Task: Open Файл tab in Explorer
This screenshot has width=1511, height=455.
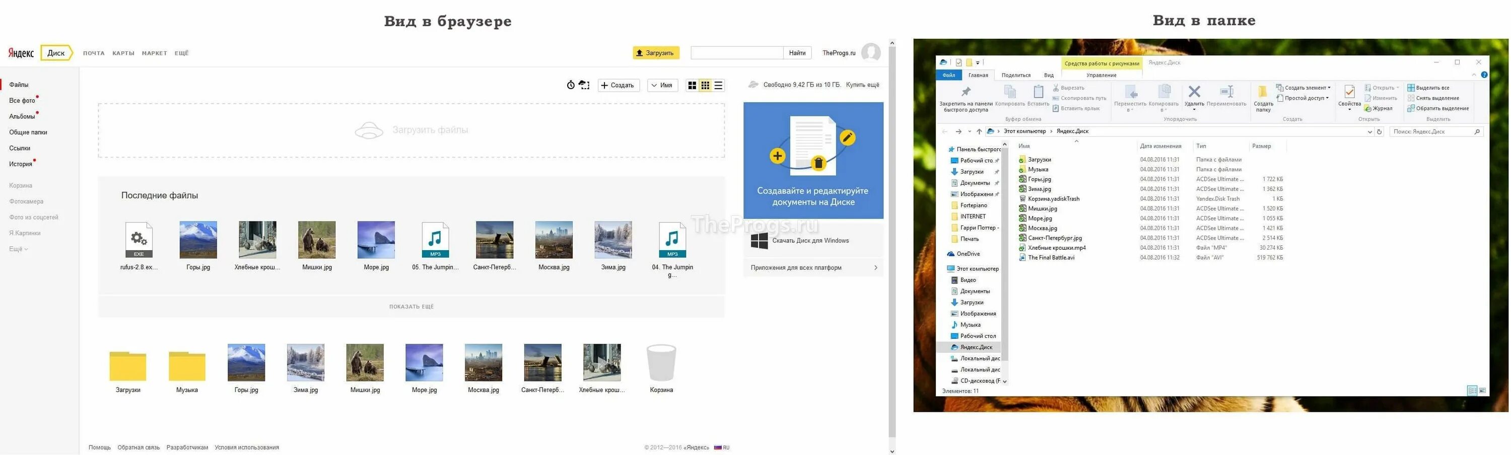Action: [948, 75]
